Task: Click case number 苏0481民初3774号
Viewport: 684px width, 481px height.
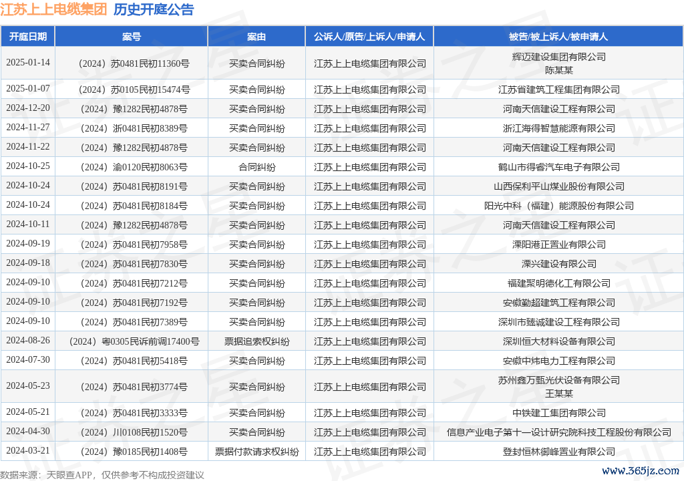Action: tap(134, 387)
